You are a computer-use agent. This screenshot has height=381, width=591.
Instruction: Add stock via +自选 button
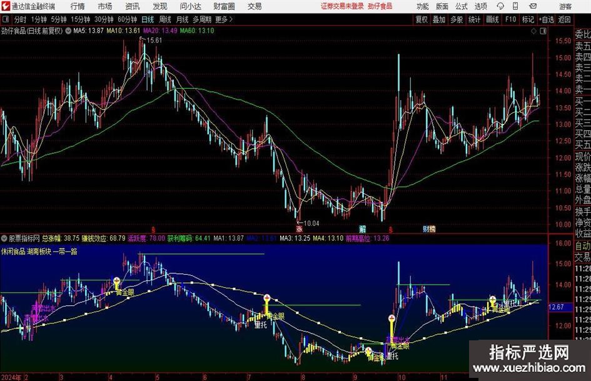[x=546, y=19]
